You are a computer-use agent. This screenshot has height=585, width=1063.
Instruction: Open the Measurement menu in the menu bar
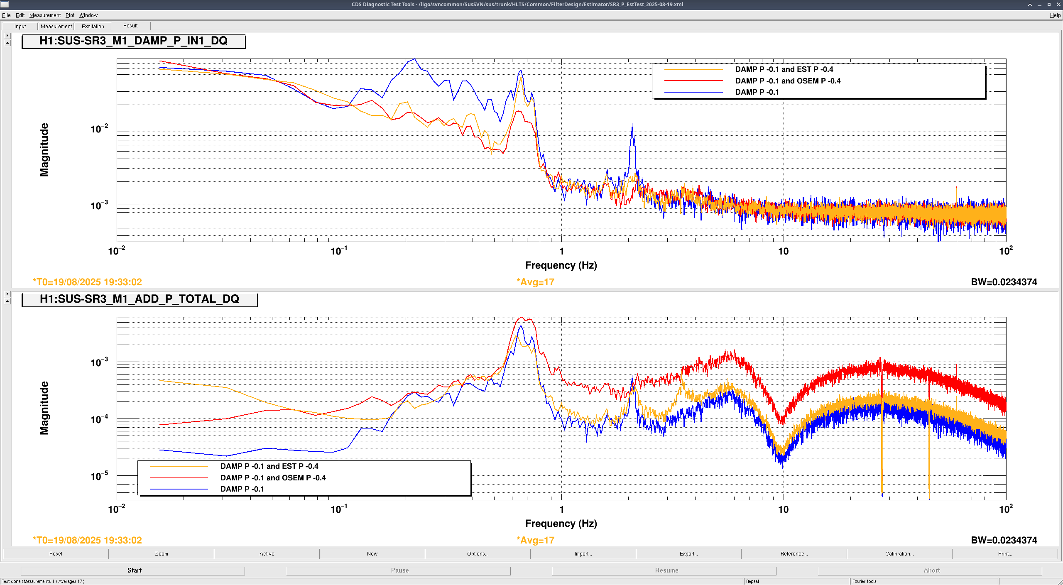[45, 15]
